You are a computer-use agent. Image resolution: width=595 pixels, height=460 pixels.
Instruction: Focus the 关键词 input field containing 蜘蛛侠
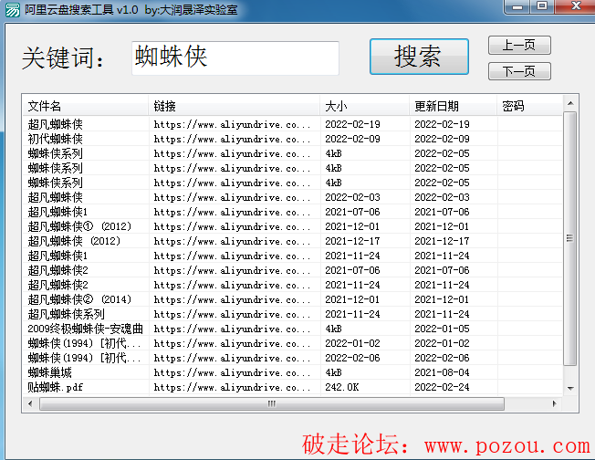[x=235, y=58]
